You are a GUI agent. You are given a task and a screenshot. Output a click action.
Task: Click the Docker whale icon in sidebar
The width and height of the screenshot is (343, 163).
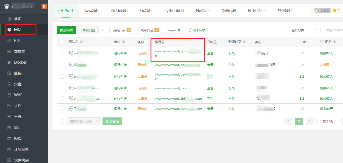(9, 62)
